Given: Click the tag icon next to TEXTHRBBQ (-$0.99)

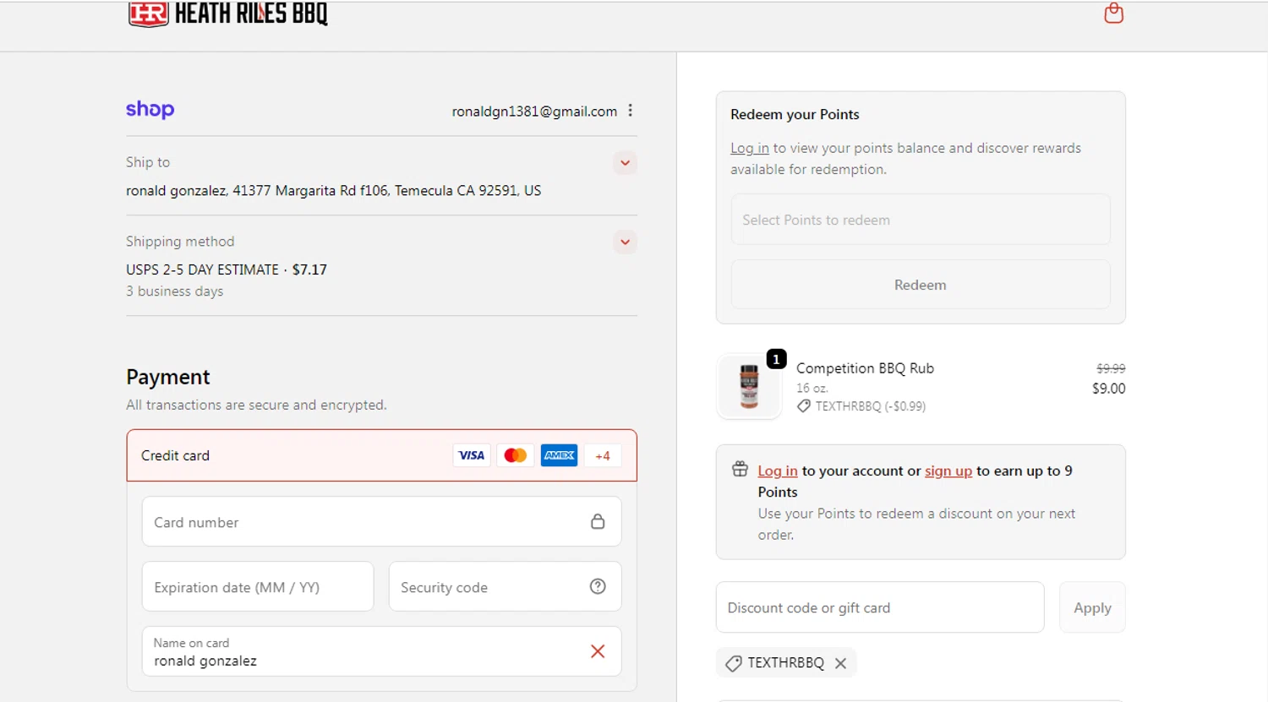Looking at the screenshot, I should pyautogui.click(x=803, y=406).
